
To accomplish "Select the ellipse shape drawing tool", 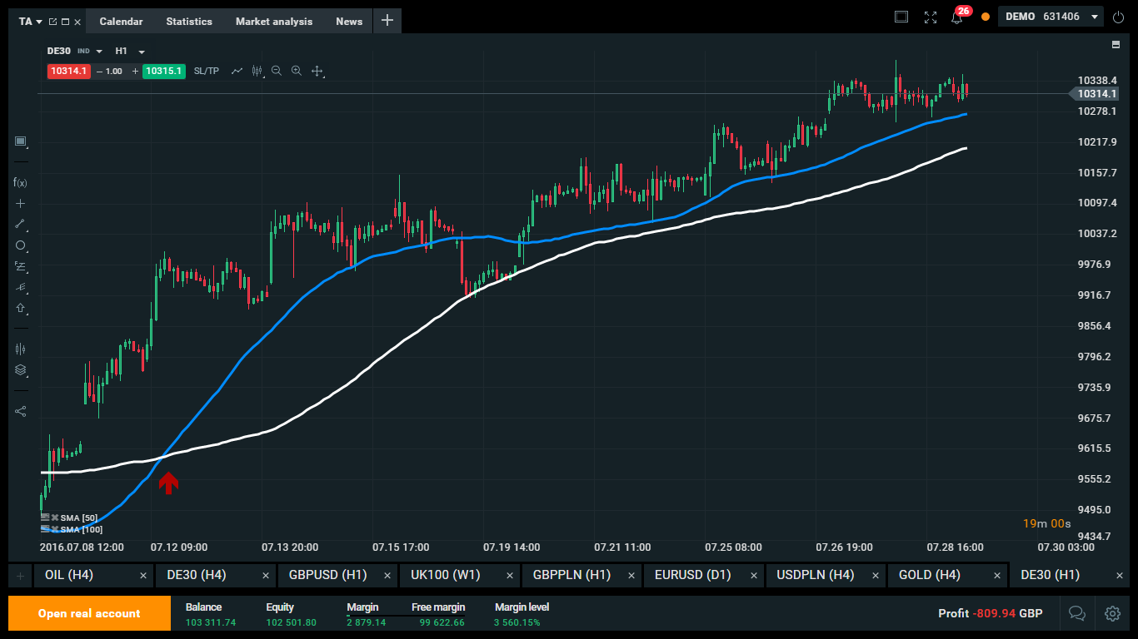I will tap(20, 245).
